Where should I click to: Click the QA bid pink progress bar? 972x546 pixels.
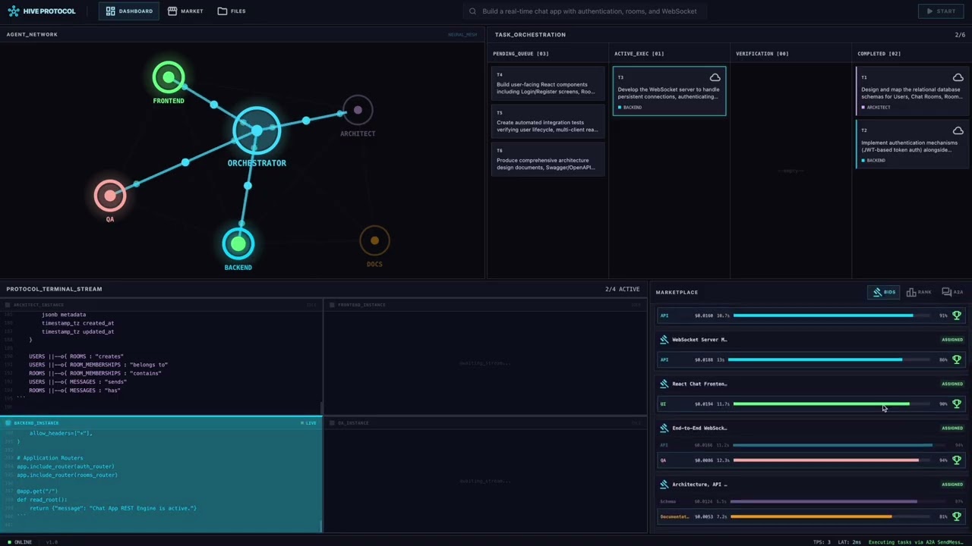pyautogui.click(x=832, y=460)
